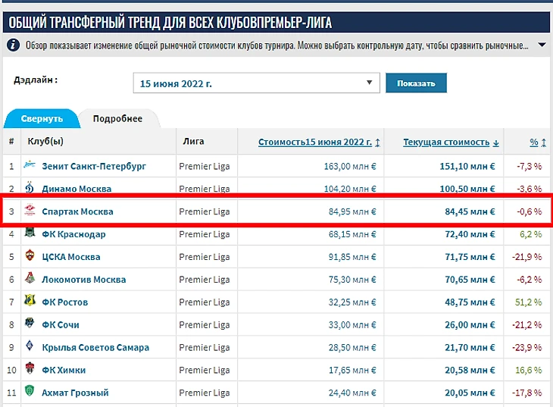The width and height of the screenshot is (553, 407).
Task: Click the FK Krasnodar club crest icon
Action: (30, 234)
